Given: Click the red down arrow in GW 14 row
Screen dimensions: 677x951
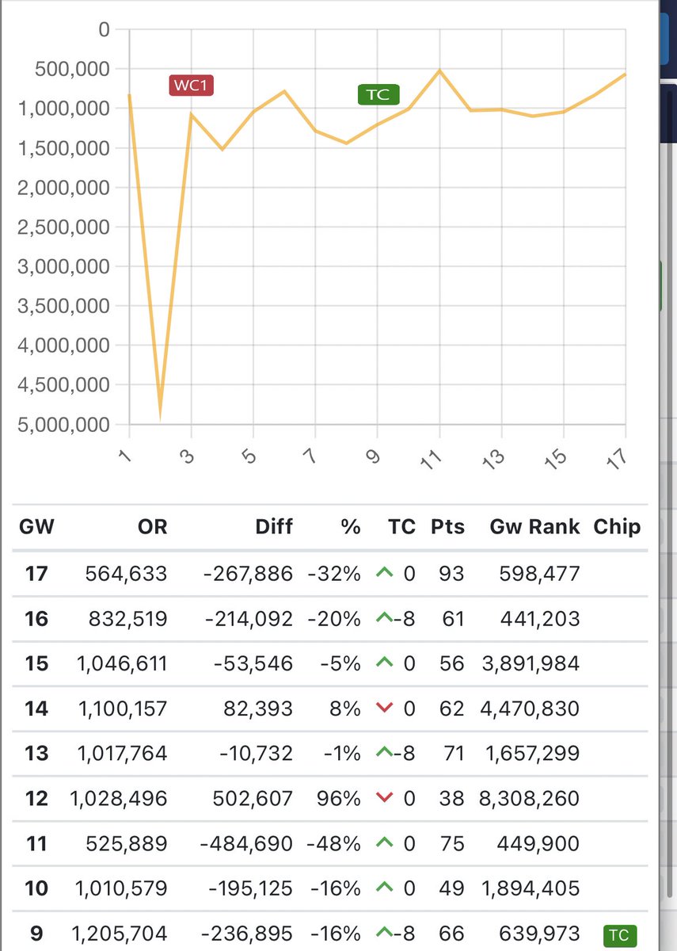Looking at the screenshot, I should click(386, 708).
